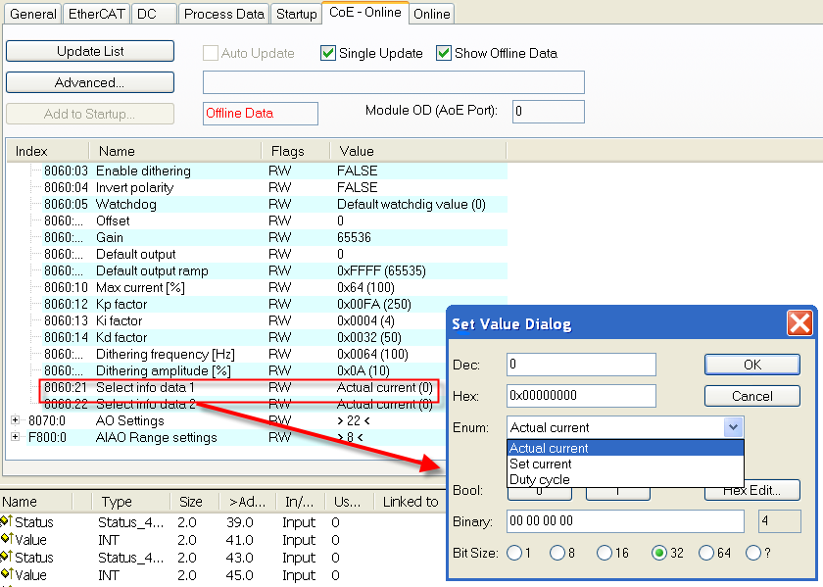Cancel the Set Value Dialog
823x587 pixels.
pyautogui.click(x=752, y=396)
